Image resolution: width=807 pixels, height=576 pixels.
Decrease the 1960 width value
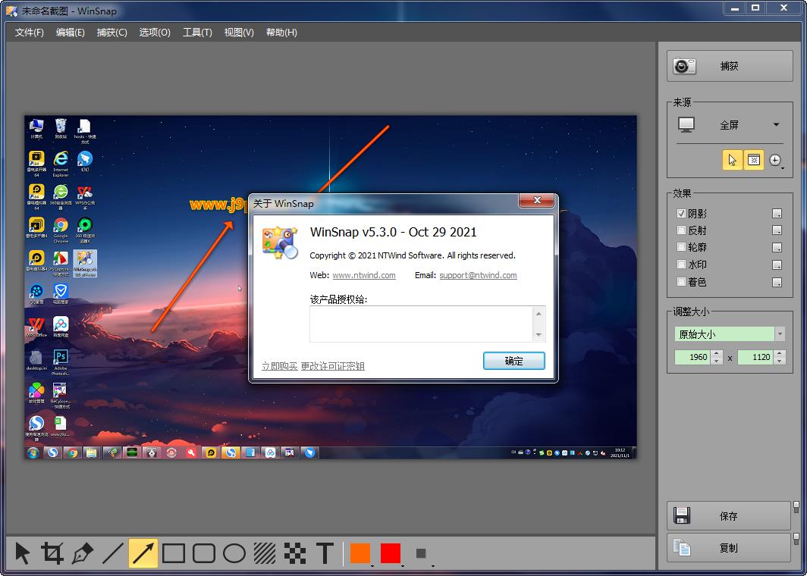(x=717, y=361)
